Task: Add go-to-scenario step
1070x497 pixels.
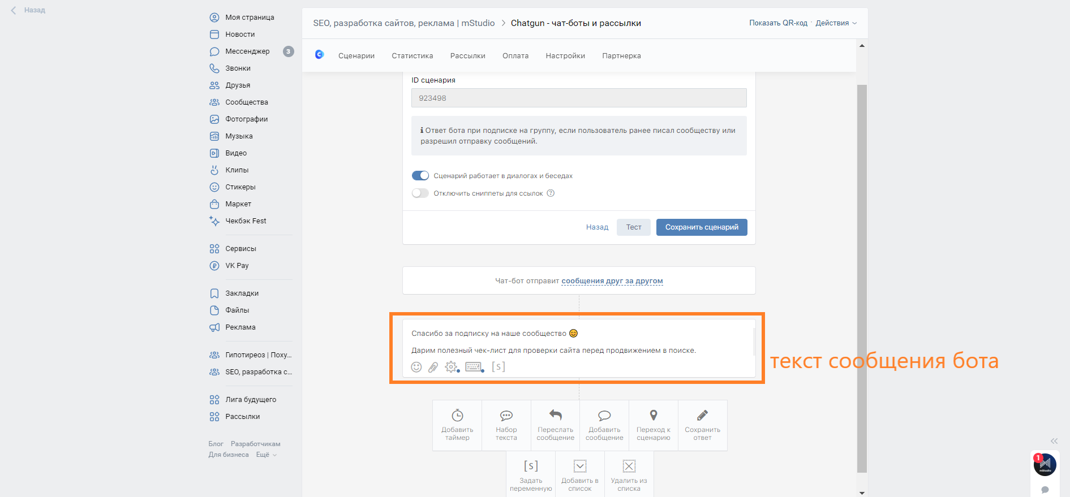Action: tap(654, 425)
